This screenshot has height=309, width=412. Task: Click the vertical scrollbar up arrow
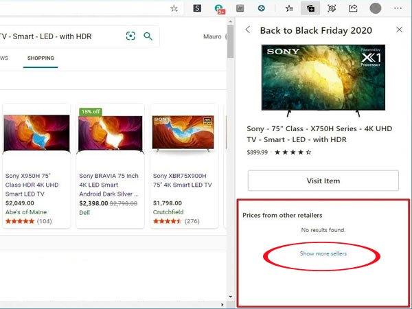pyautogui.click(x=231, y=21)
